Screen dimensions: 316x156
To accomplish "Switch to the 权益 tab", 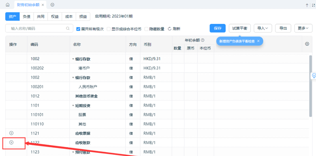I will click(55, 17).
